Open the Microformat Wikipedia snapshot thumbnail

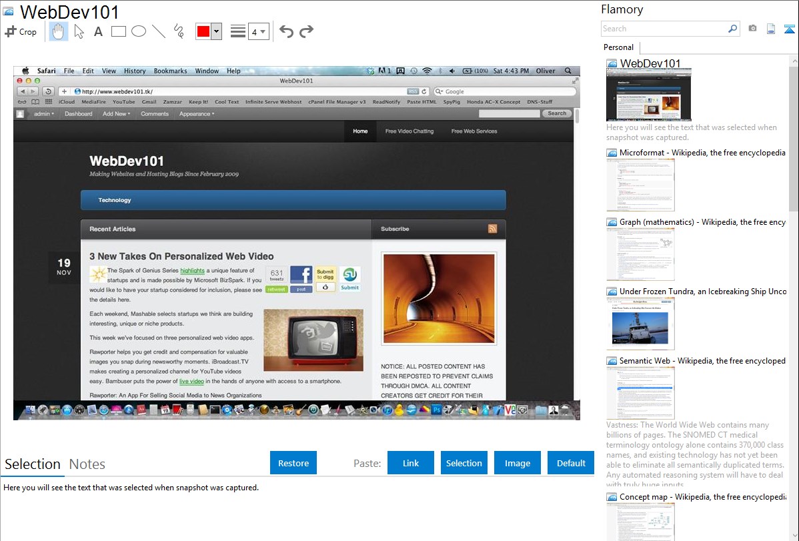640,185
